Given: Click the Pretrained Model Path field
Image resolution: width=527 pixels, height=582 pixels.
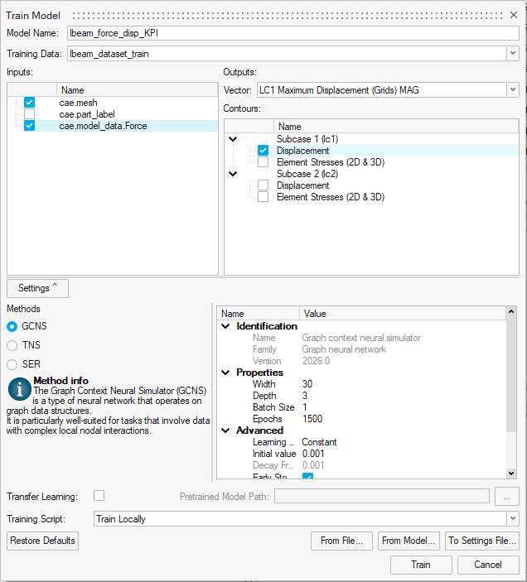Looking at the screenshot, I should coord(382,496).
